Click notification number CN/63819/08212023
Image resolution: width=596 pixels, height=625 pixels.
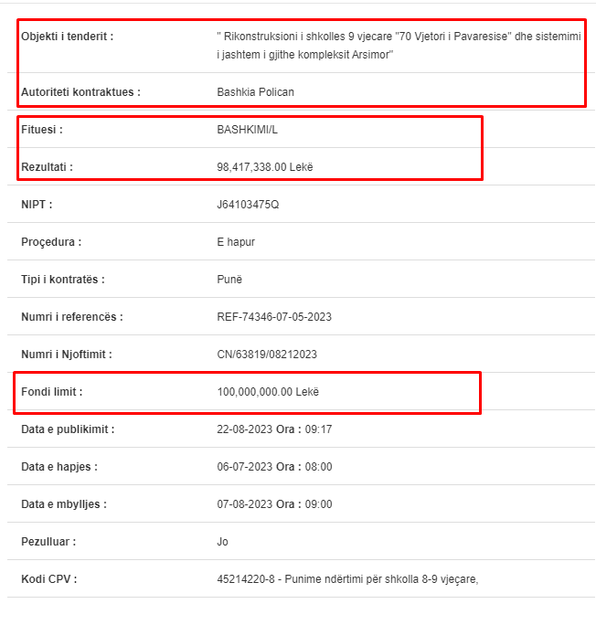click(x=267, y=355)
